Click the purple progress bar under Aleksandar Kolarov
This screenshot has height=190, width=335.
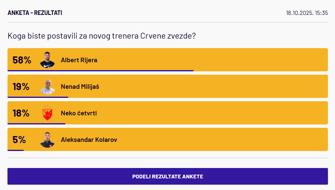point(15,150)
